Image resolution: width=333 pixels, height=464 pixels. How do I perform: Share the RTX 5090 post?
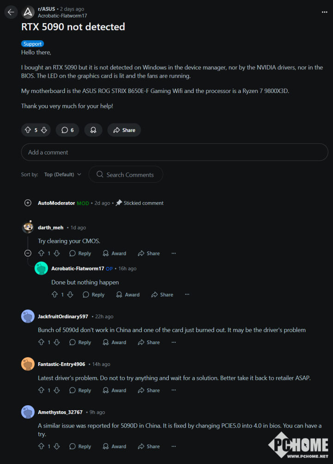click(124, 130)
